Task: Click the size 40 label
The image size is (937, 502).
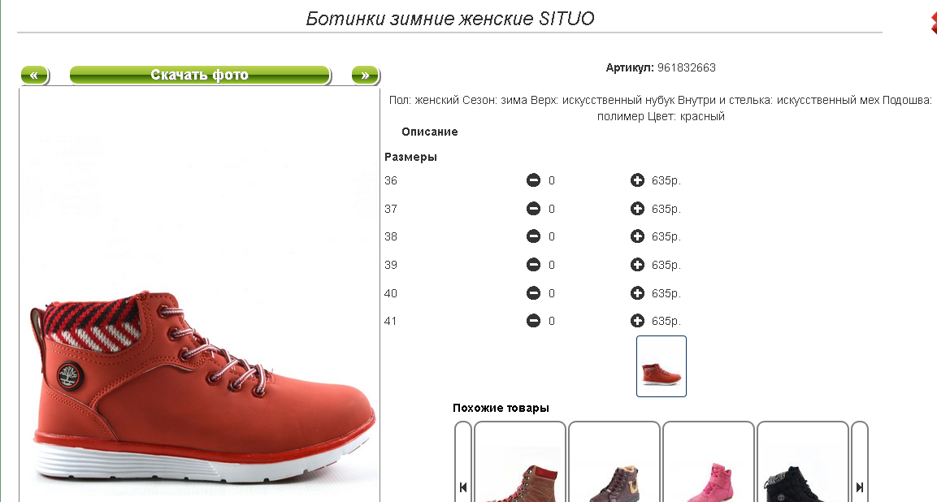Action: click(x=391, y=293)
